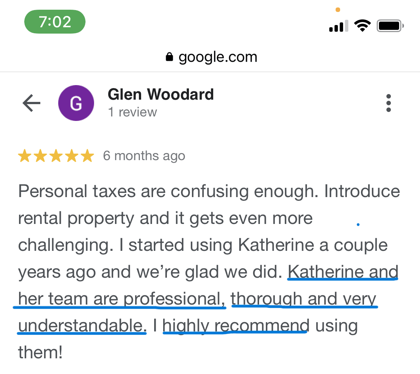Select the google.com address text

coord(218,57)
